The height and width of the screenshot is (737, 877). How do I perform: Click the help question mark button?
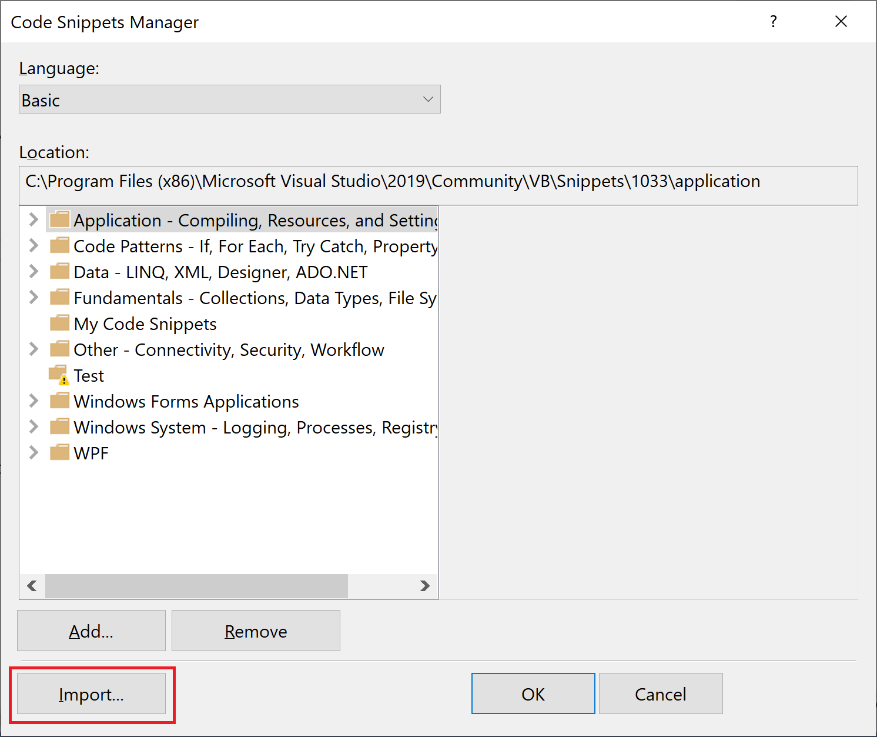coord(774,22)
